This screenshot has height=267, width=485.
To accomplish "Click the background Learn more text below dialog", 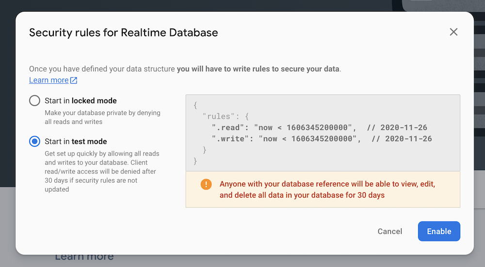I will point(84,257).
